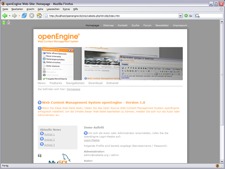Click the green Go button icon
This screenshot has height=169, width=225.
point(186,16)
